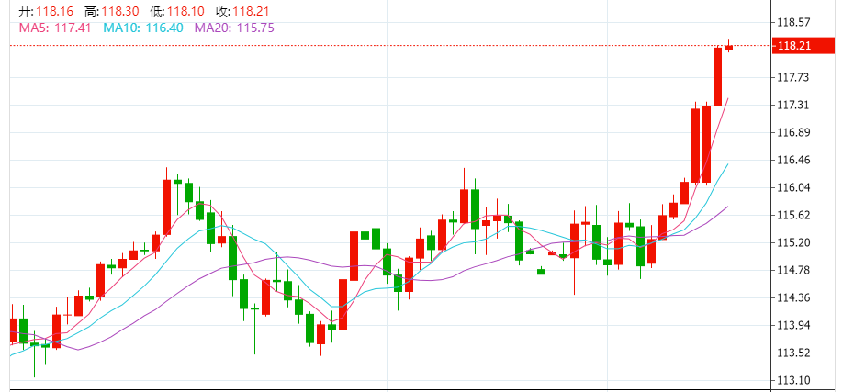854x392 pixels.
Task: Select the MA5: 117.41 indicator label
Action: coord(55,28)
